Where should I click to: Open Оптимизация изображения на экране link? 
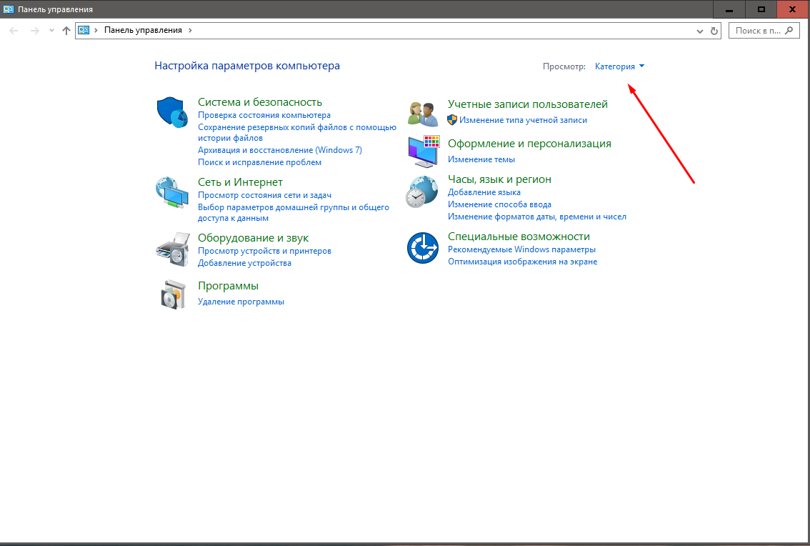pyautogui.click(x=522, y=262)
